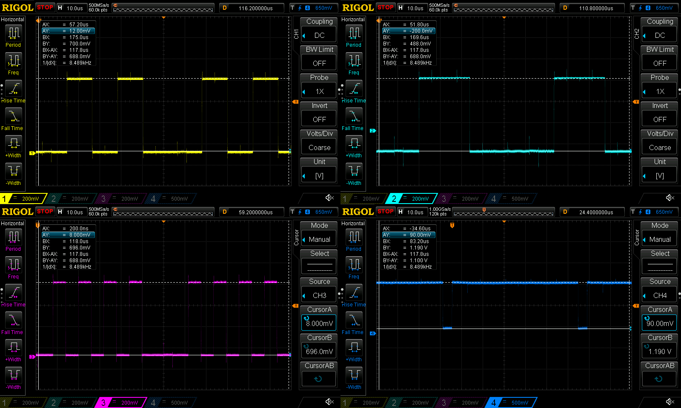The height and width of the screenshot is (408, 681).
Task: Select Freq measurement in the CH4 cursor screen
Action: (354, 268)
